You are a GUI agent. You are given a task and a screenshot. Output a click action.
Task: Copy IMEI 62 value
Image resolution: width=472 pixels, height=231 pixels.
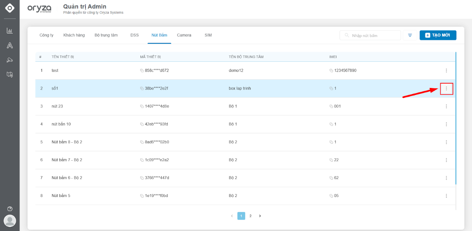[331, 178]
